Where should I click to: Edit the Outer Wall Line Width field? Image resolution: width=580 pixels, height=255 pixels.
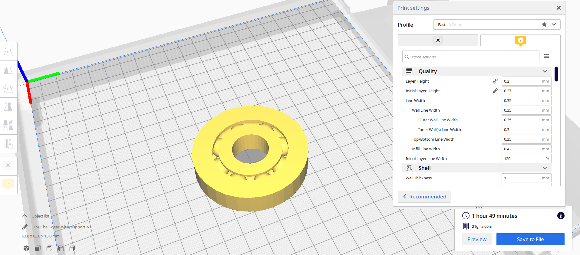(526, 120)
